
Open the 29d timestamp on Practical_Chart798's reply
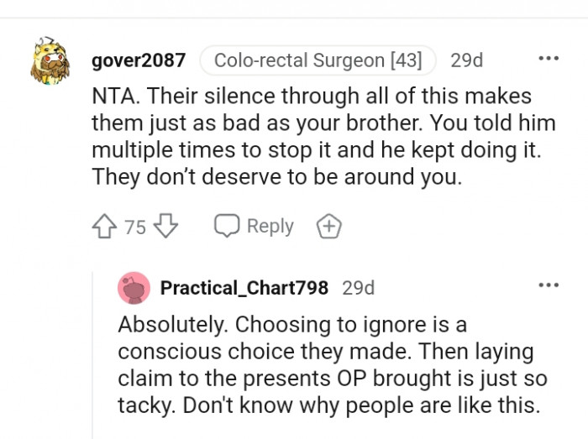358,288
